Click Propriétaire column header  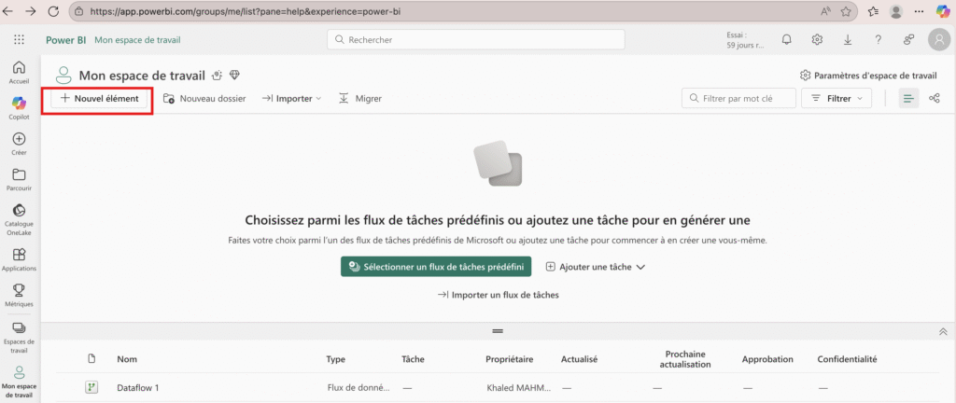coord(510,359)
